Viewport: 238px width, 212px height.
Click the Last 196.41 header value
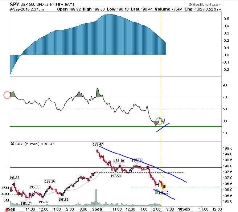(141, 9)
